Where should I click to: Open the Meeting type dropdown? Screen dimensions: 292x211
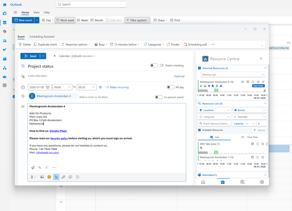233,75
